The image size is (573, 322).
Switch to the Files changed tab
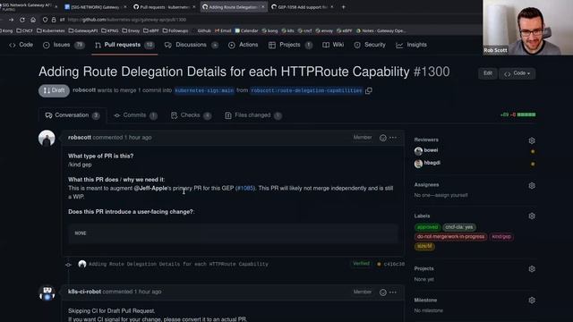tap(252, 115)
